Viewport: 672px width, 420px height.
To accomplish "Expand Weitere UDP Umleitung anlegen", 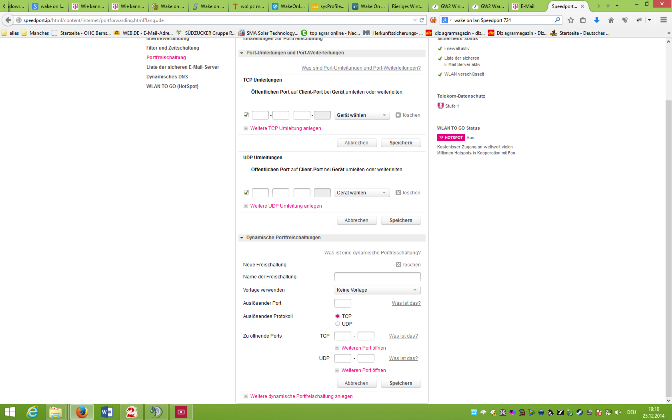I will tap(286, 206).
